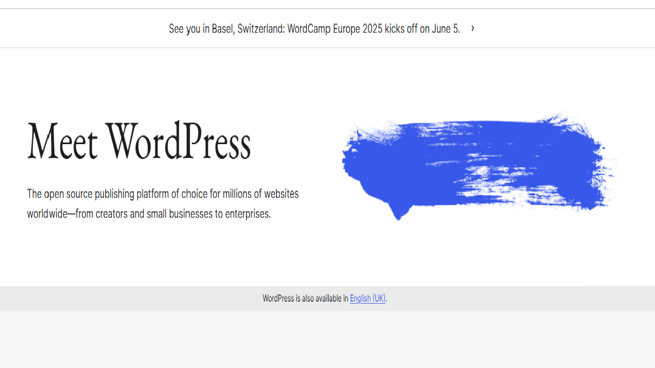The width and height of the screenshot is (655, 368).
Task: Click the "June 5" date in the banner
Action: [x=445, y=29]
